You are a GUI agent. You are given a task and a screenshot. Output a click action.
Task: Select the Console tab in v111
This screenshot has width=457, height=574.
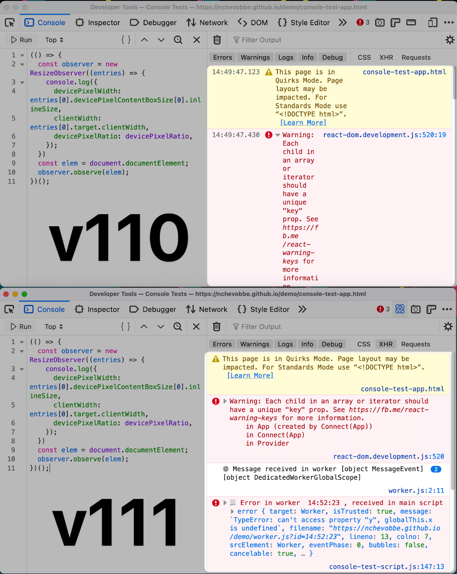click(45, 309)
